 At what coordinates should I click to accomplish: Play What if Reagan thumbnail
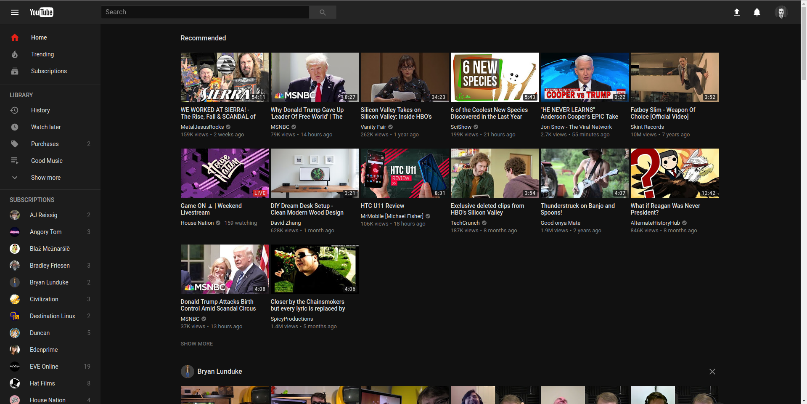click(x=675, y=173)
